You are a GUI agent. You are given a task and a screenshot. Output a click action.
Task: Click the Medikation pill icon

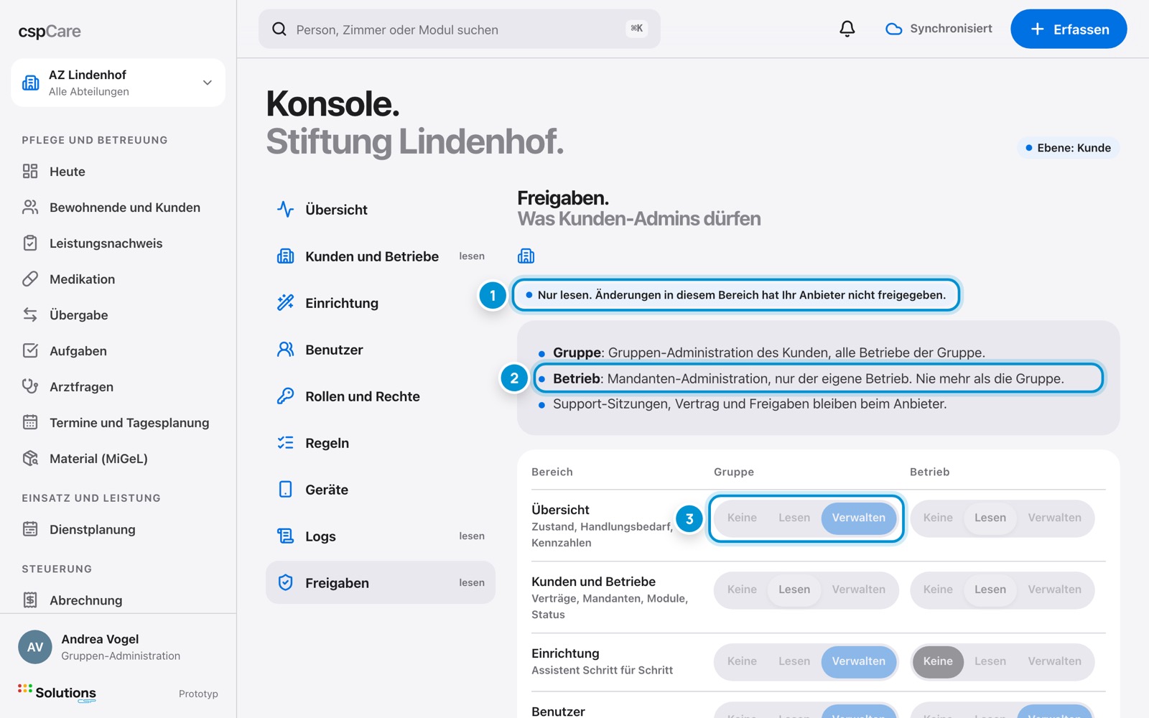tap(30, 279)
